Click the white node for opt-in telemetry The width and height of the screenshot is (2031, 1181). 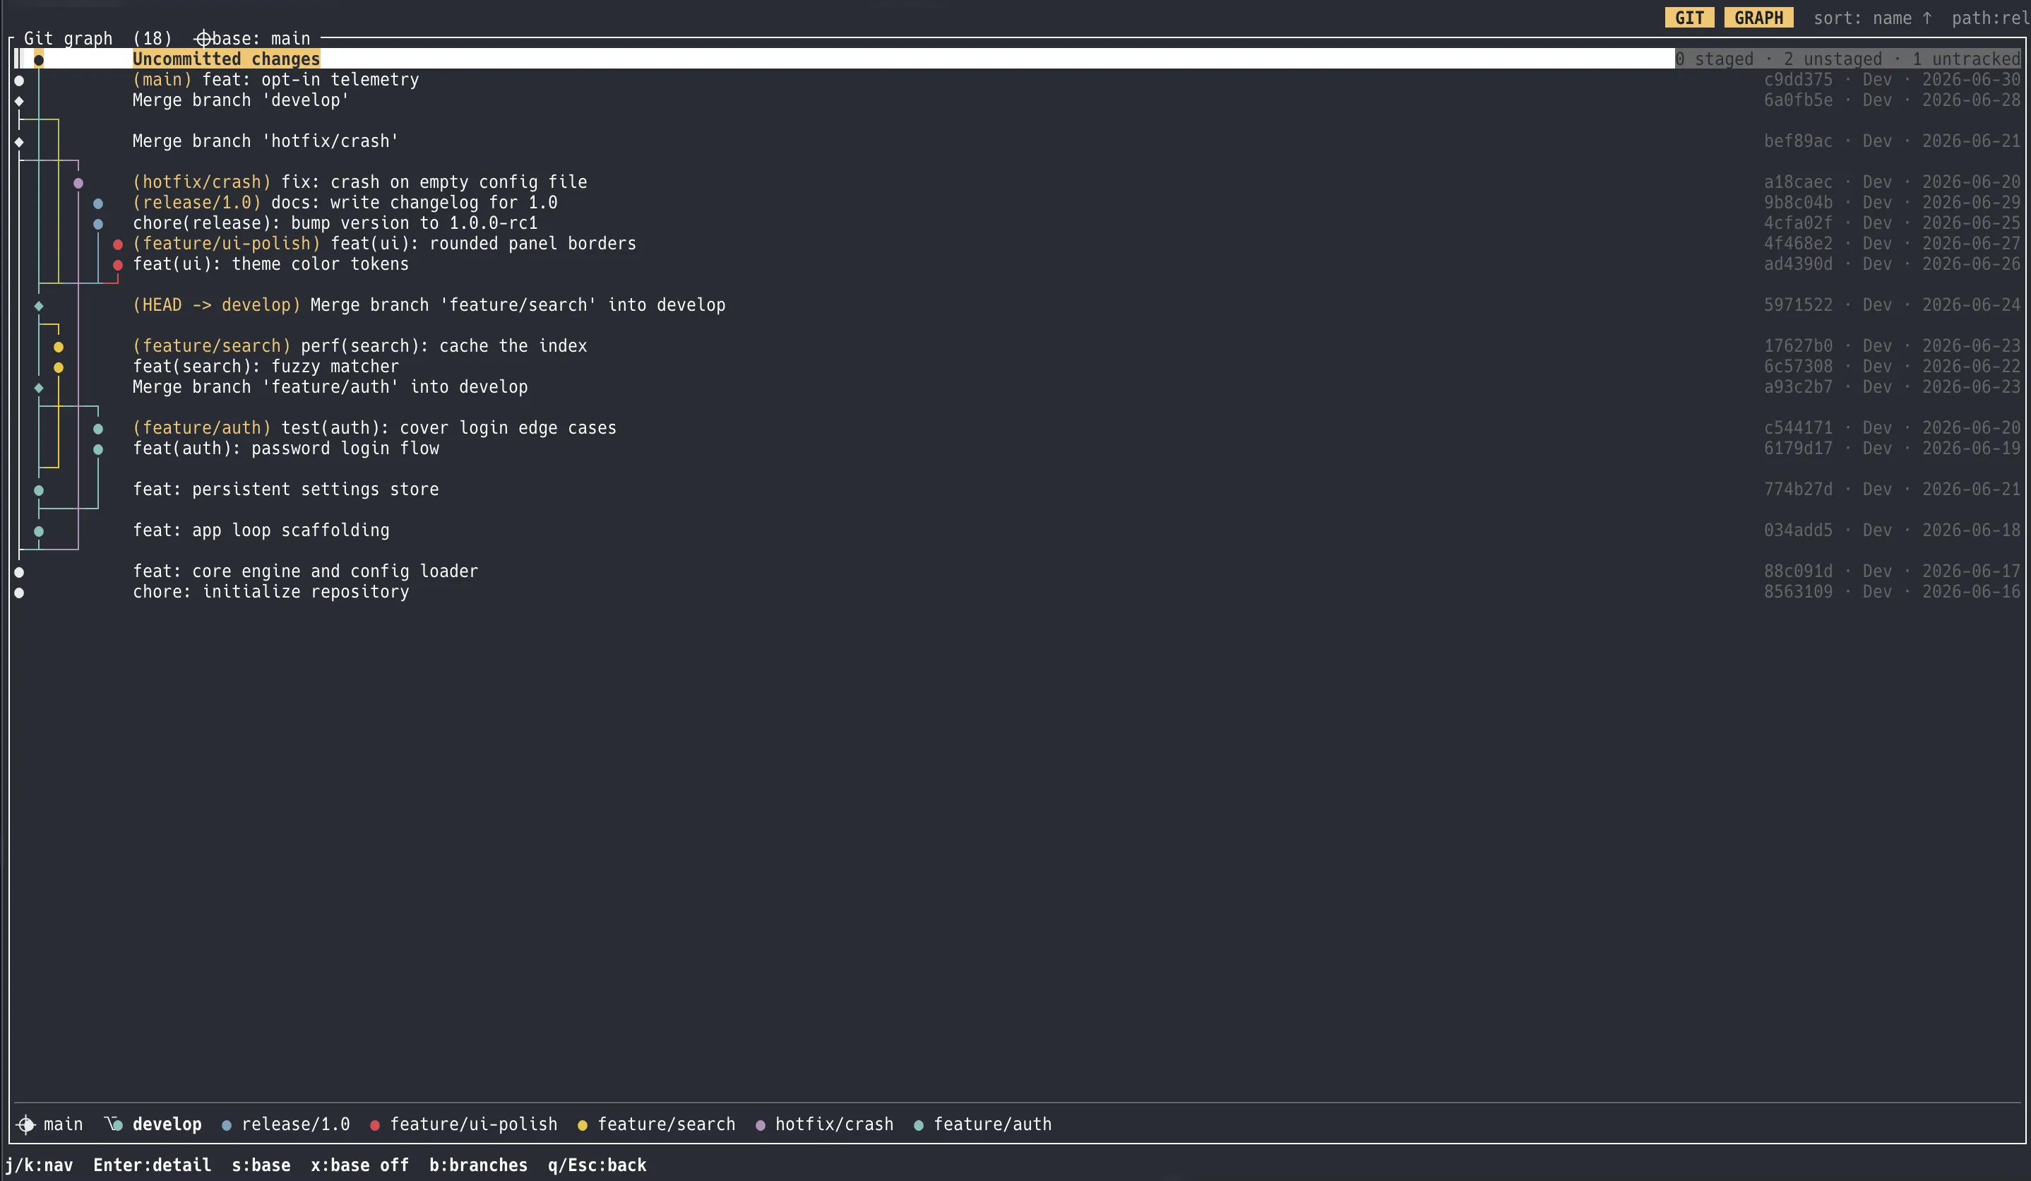18,81
